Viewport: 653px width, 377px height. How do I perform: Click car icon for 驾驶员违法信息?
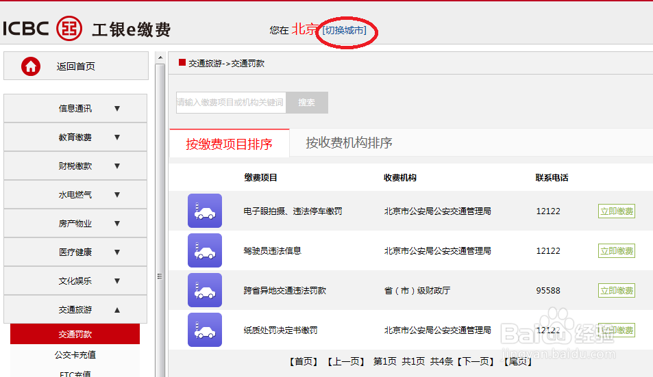tap(204, 250)
